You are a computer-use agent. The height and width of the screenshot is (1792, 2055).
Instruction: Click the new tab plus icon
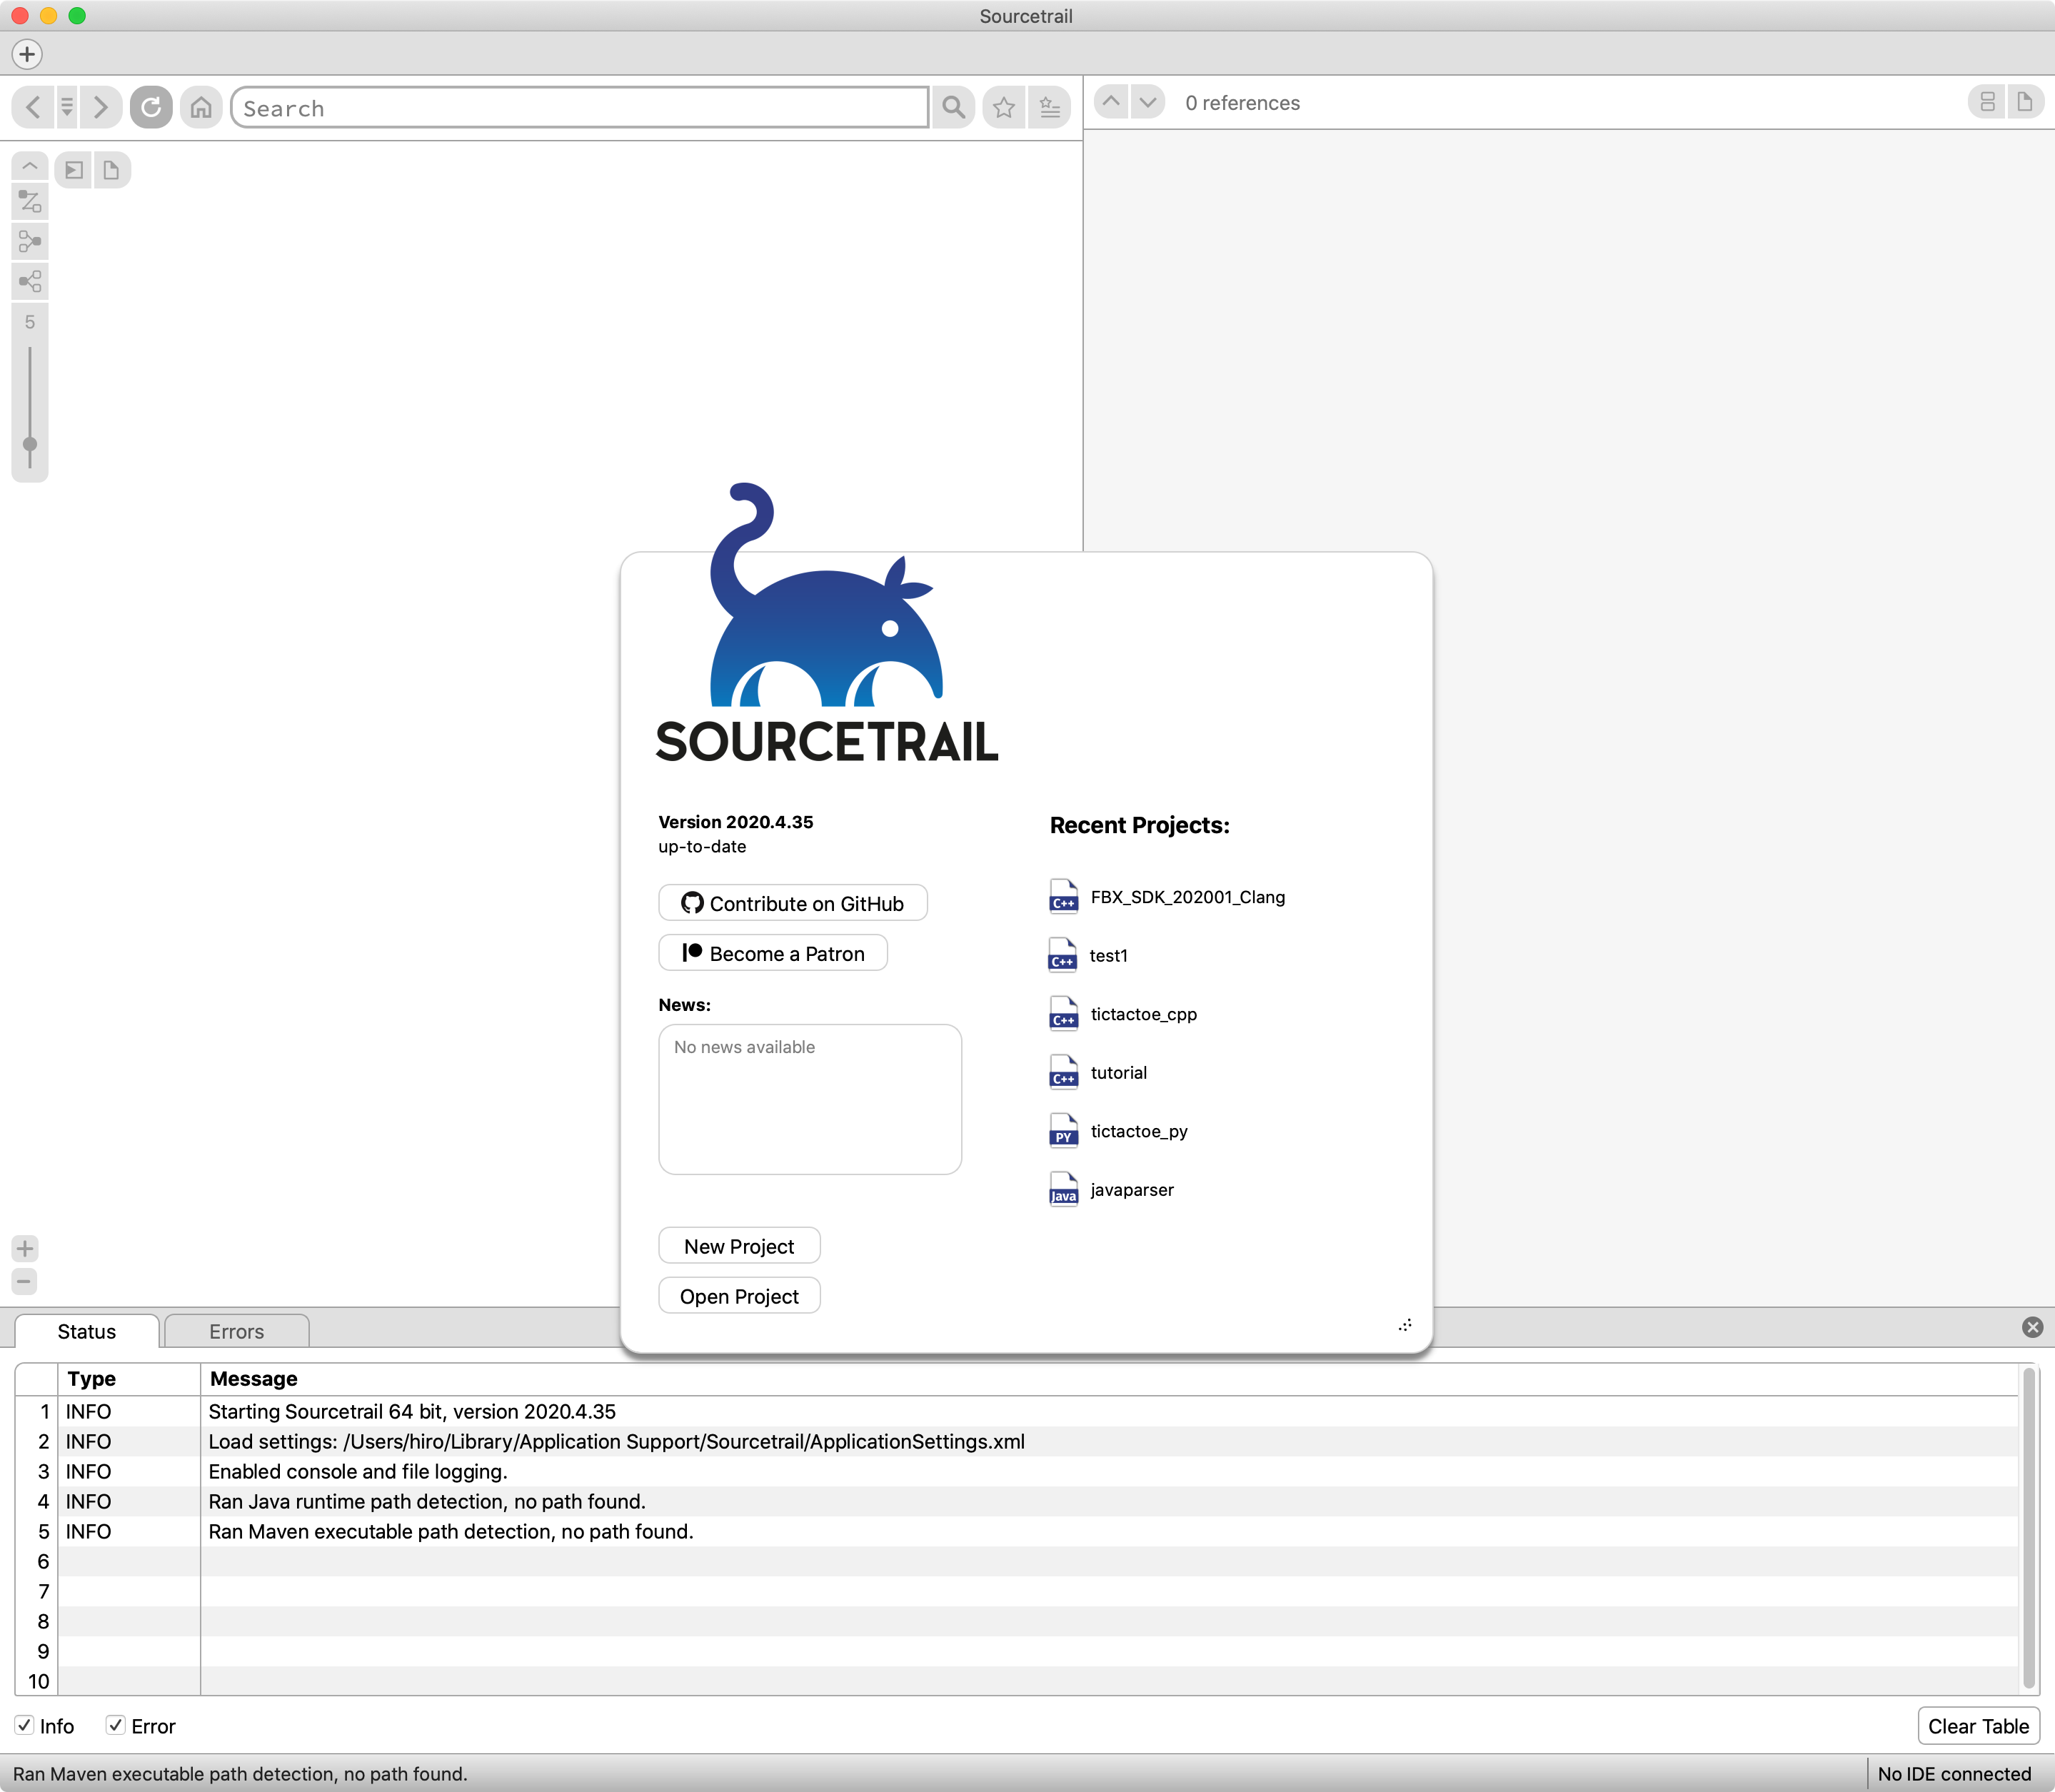pyautogui.click(x=27, y=54)
